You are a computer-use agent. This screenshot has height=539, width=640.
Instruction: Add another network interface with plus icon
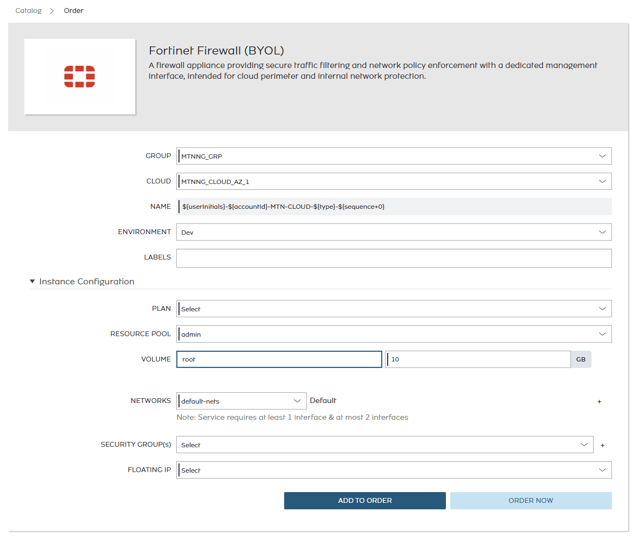coord(599,402)
